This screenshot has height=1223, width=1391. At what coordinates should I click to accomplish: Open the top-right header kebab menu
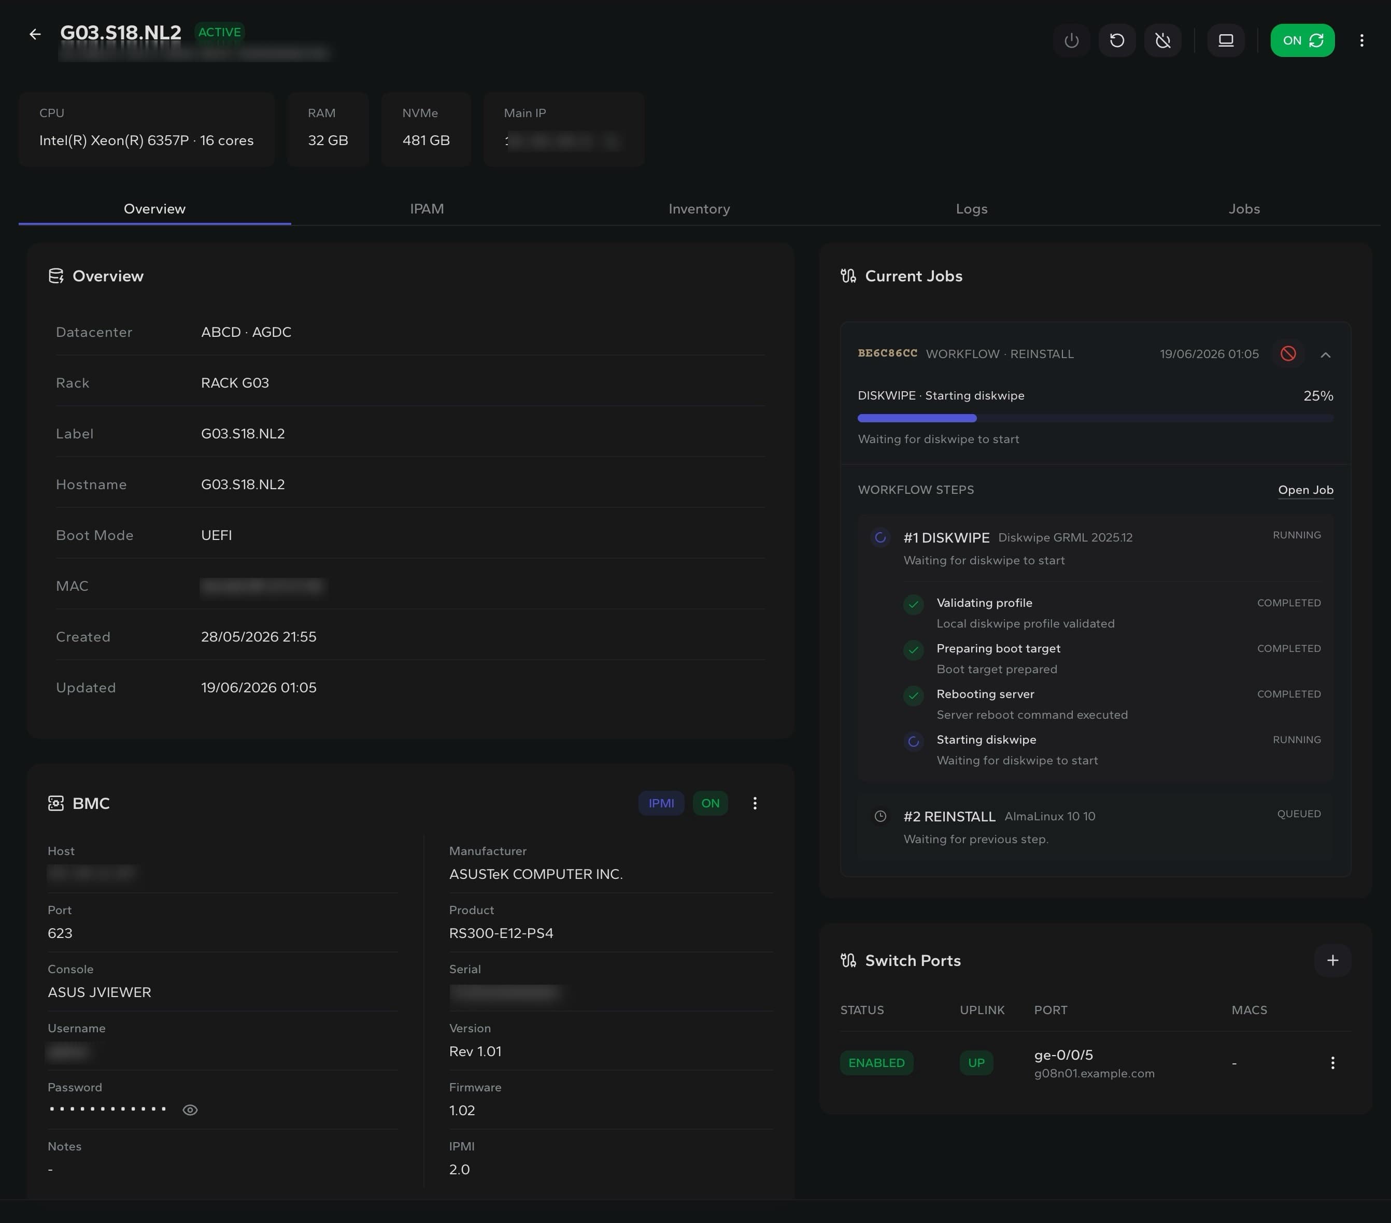pyautogui.click(x=1362, y=41)
